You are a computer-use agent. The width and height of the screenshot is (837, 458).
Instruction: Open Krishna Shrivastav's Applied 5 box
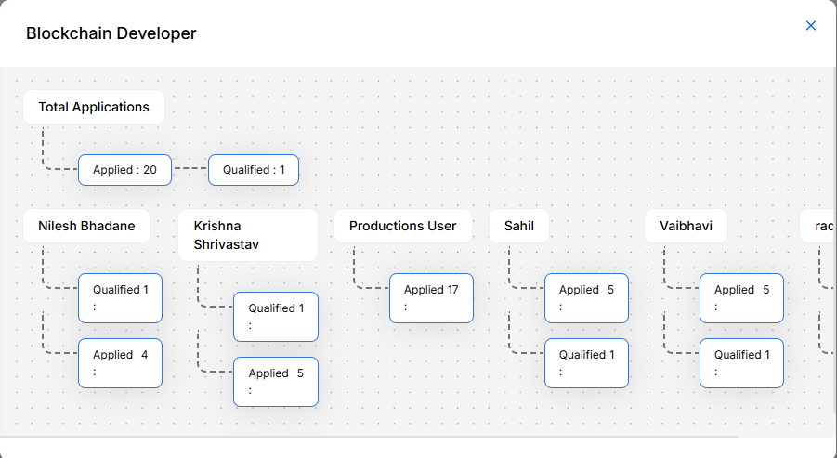click(x=276, y=382)
